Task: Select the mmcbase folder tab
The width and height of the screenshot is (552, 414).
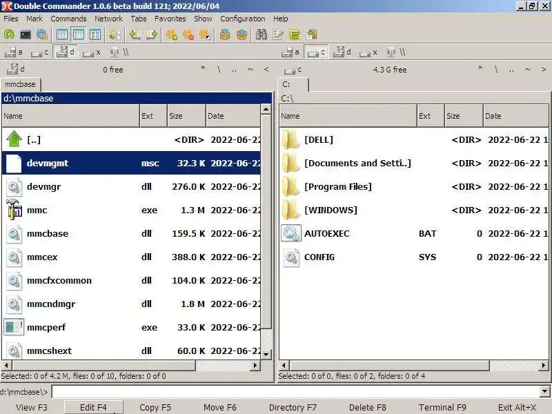Action: pos(21,84)
